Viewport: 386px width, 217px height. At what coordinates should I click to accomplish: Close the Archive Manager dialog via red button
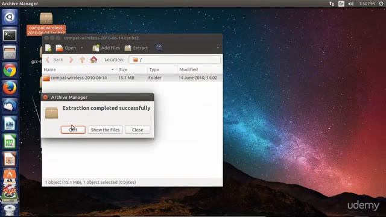click(46, 97)
